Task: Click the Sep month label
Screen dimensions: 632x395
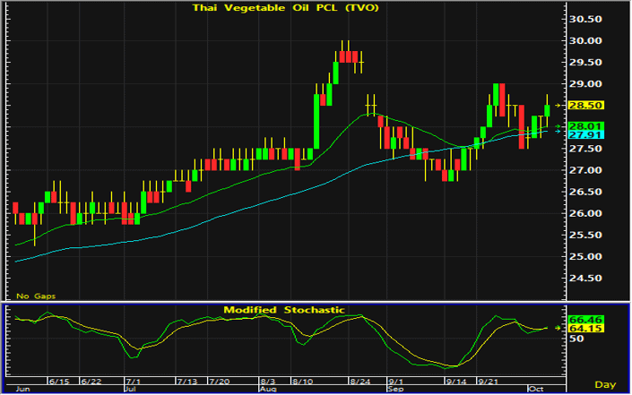Action: pyautogui.click(x=395, y=389)
